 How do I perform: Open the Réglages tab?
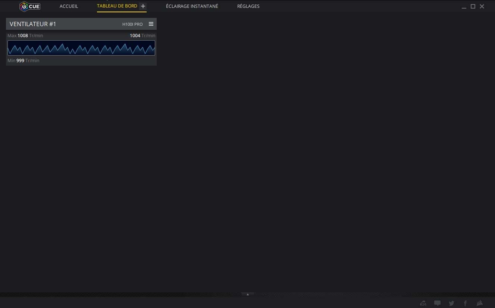click(x=248, y=6)
